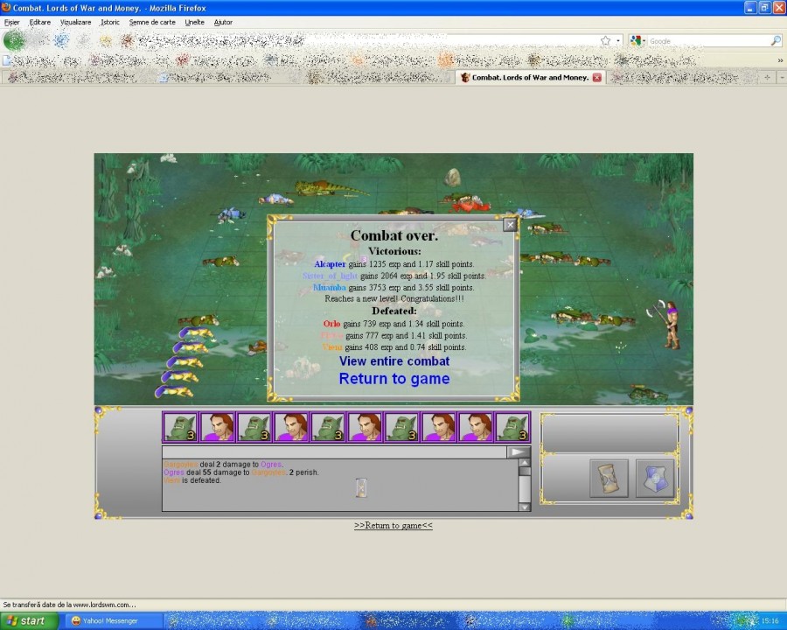Select the last ogre portrait in turn queue
The width and height of the screenshot is (787, 630).
(512, 427)
